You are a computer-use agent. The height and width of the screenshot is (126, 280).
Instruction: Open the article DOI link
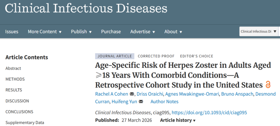tap(209, 113)
